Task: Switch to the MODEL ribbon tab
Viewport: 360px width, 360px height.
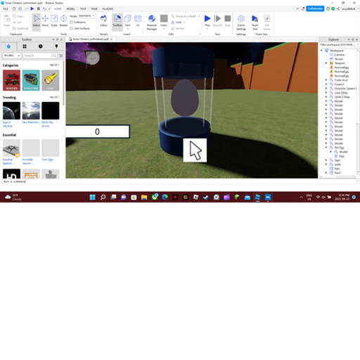Action: 70,9
